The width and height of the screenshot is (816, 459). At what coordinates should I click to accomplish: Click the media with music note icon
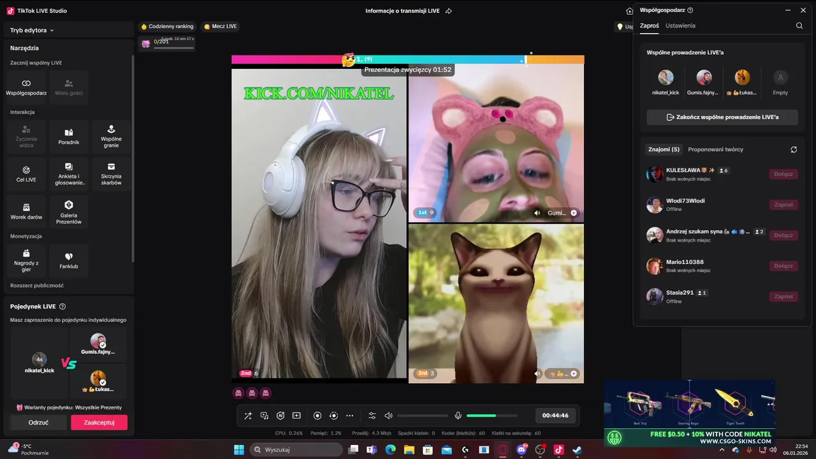265,416
